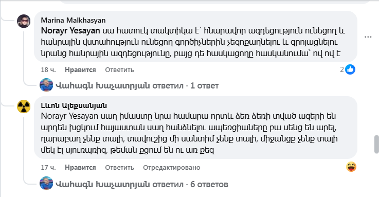Expand the 1 ответ reply thread
This screenshot has height=197, width=379.
coord(137,85)
